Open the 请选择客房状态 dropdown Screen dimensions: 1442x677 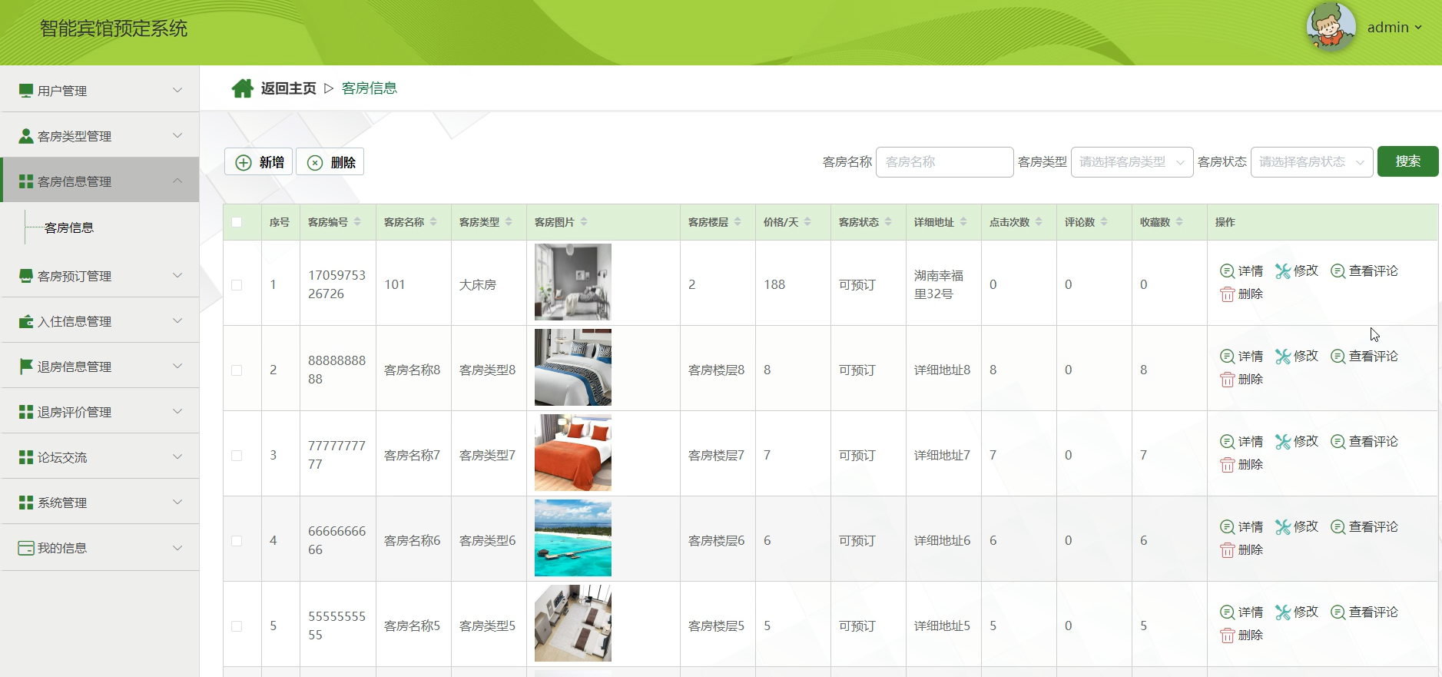click(x=1311, y=162)
